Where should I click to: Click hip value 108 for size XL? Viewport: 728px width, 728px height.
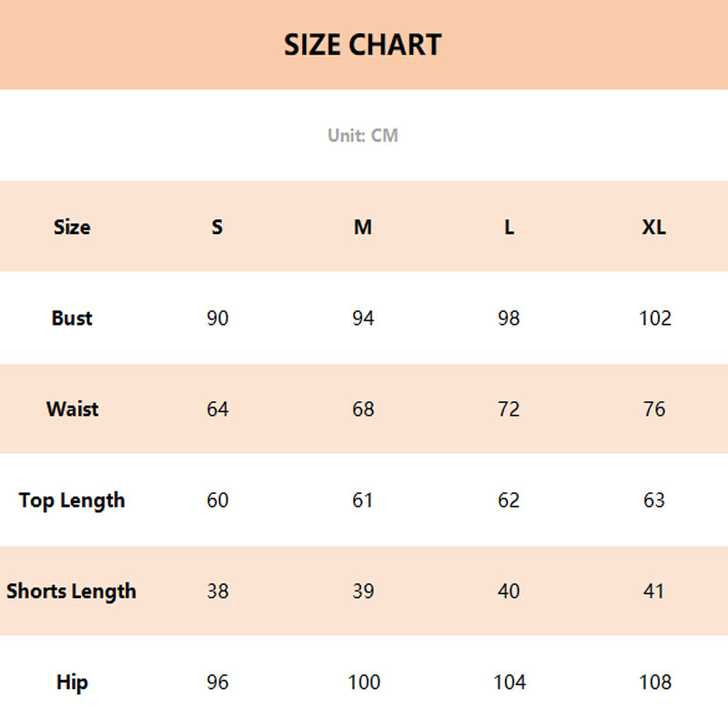654,682
